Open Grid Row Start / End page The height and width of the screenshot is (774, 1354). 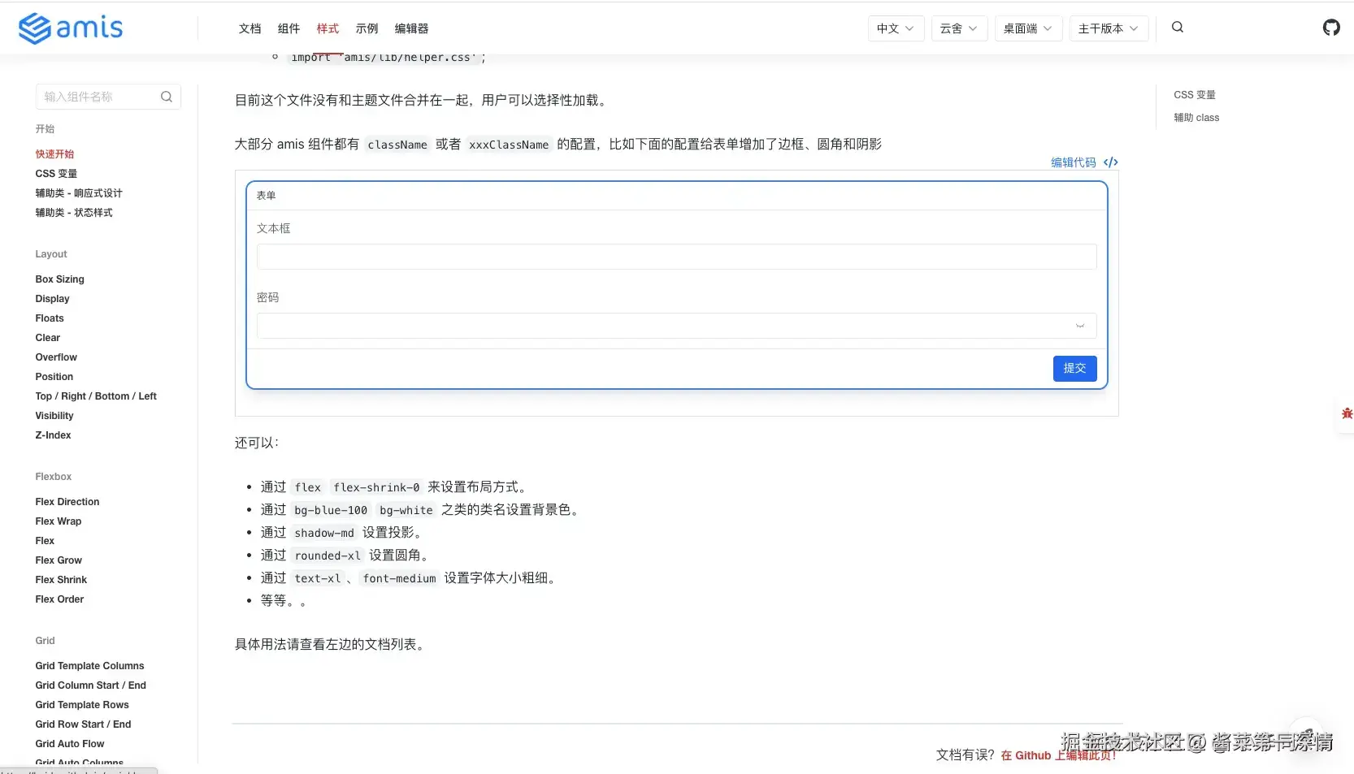tap(83, 724)
